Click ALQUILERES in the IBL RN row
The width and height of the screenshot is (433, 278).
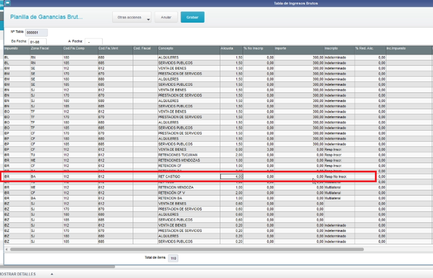click(x=189, y=58)
